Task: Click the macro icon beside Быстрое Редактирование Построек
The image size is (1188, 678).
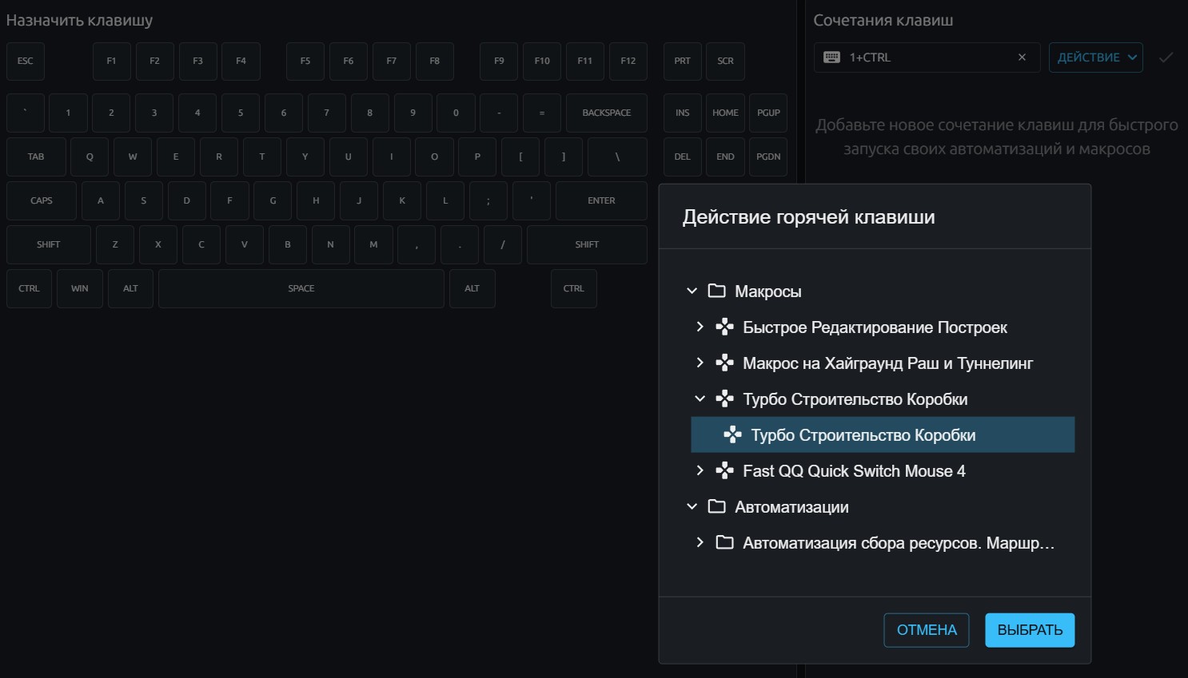Action: click(x=724, y=327)
